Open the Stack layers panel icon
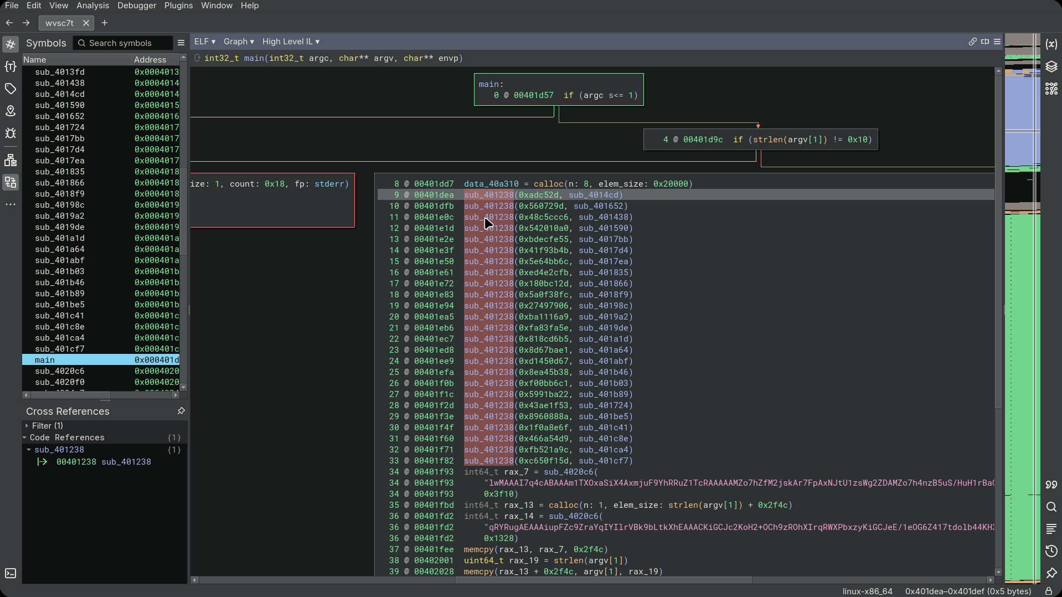 click(x=1051, y=67)
